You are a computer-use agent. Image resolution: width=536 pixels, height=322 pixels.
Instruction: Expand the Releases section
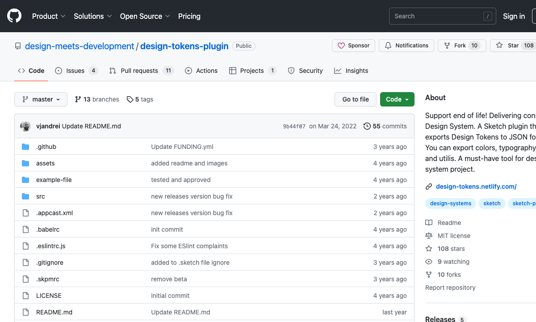tap(440, 319)
